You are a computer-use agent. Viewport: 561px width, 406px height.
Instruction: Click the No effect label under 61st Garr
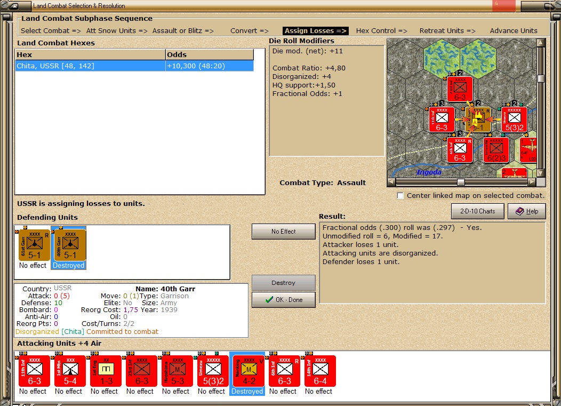point(33,265)
